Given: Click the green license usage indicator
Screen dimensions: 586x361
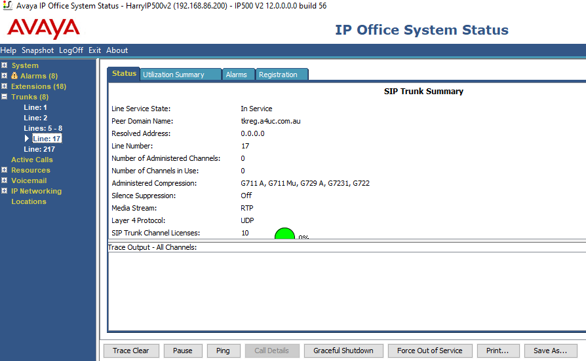Looking at the screenshot, I should 284,233.
